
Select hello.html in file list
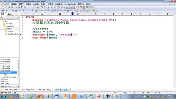coord(4,79)
